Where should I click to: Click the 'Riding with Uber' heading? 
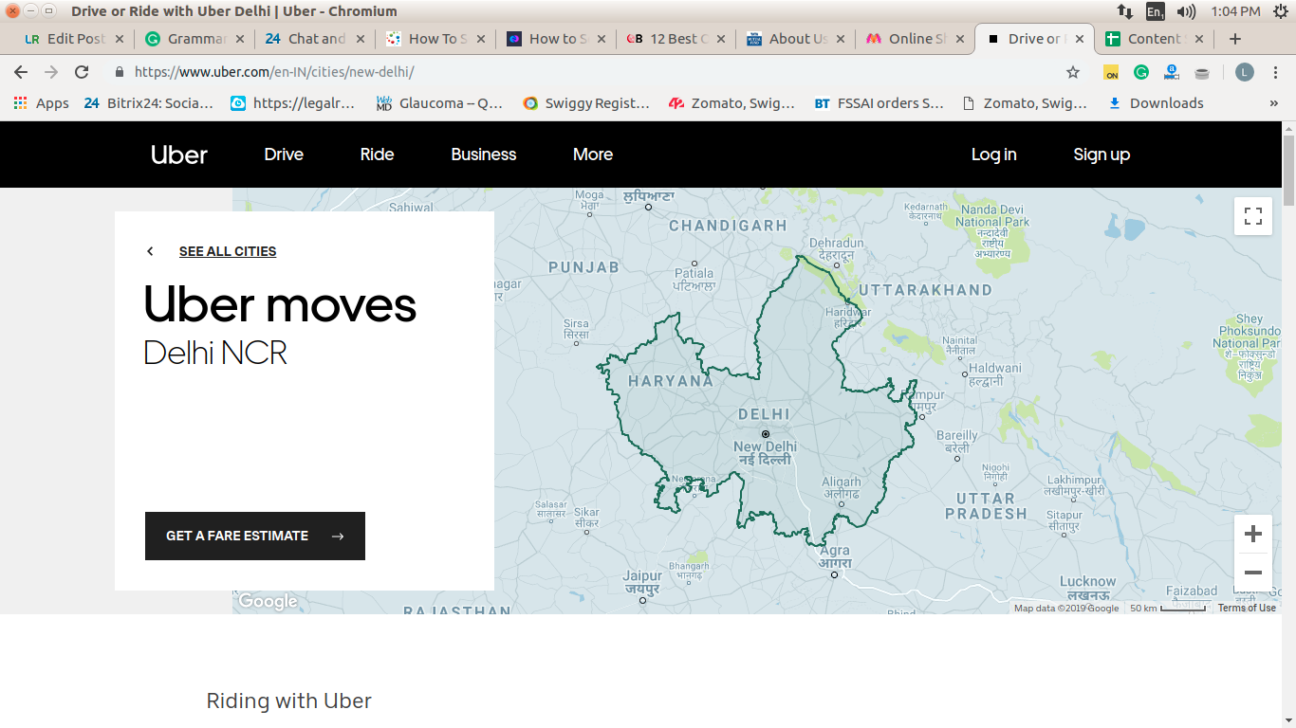(289, 701)
